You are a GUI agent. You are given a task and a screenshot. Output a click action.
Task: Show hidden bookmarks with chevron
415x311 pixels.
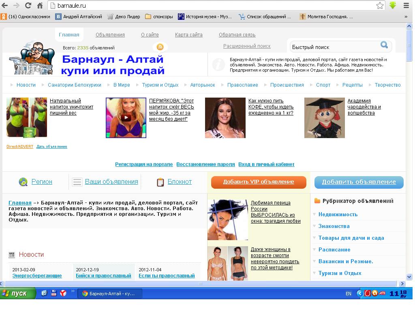(406, 17)
